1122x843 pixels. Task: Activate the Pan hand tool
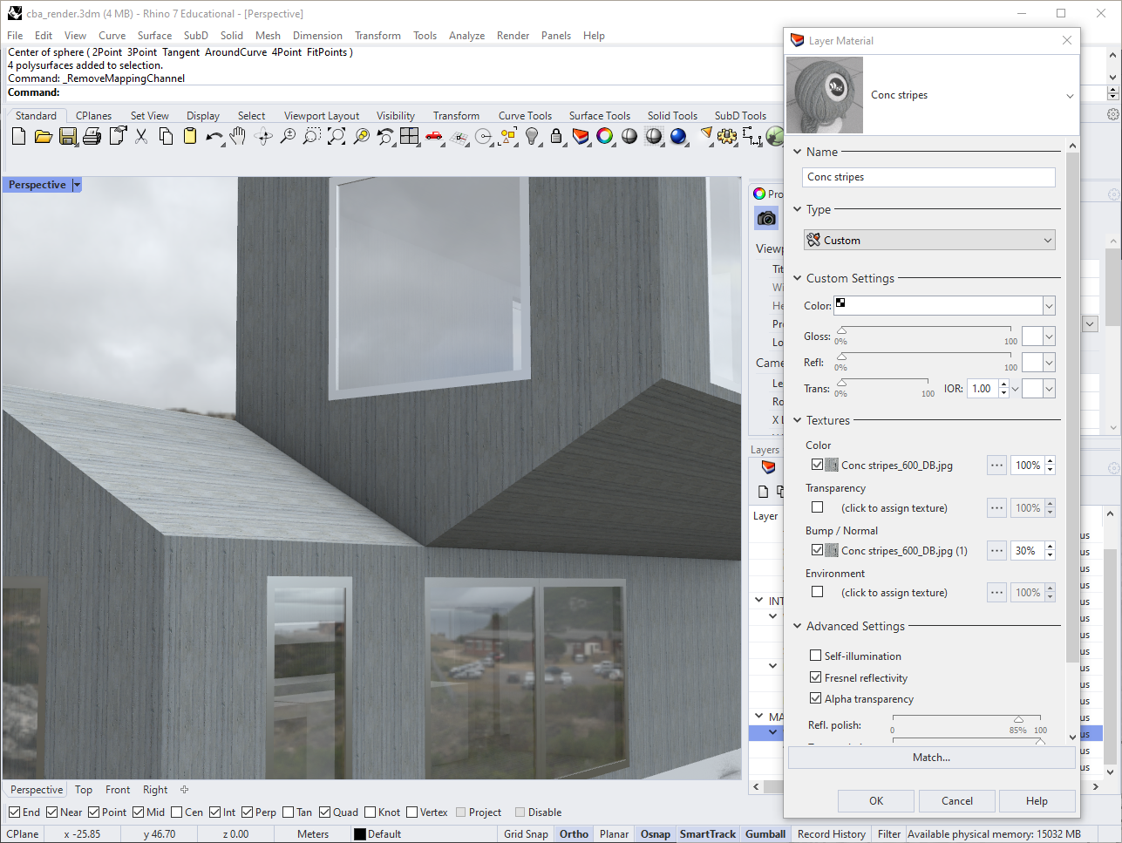point(238,136)
